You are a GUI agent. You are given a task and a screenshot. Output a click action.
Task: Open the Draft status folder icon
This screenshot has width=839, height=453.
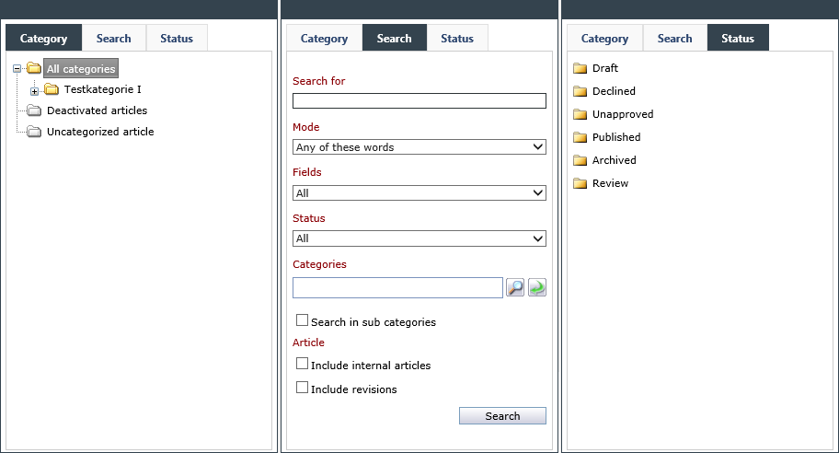(x=580, y=68)
